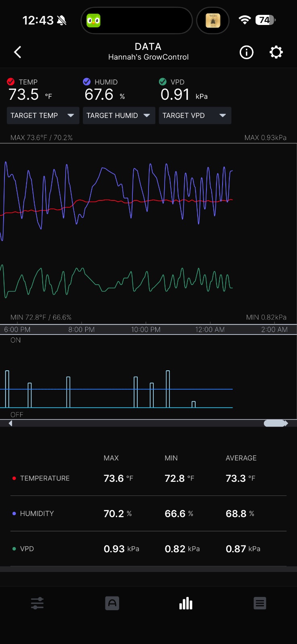The height and width of the screenshot is (644, 297).
Task: Toggle the VPD series checkbox
Action: [x=163, y=82]
